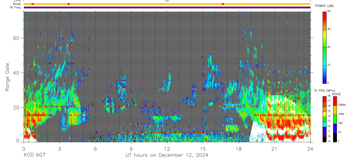Click the "18" tick on the UT hours axis
This screenshot has width=349, height=161.
click(239, 149)
